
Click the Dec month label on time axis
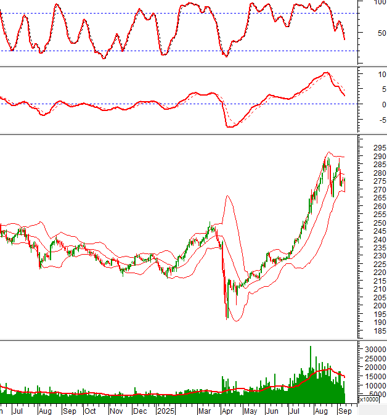pos(140,411)
